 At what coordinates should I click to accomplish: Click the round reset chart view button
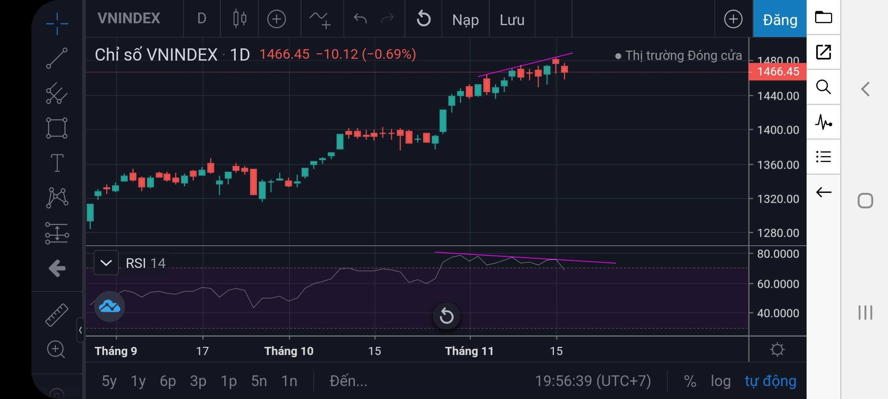447,316
